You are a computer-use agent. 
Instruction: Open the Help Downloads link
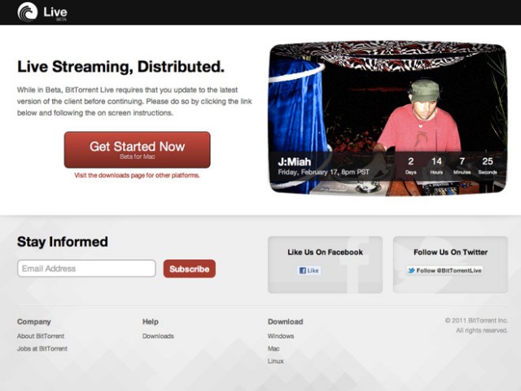(158, 336)
